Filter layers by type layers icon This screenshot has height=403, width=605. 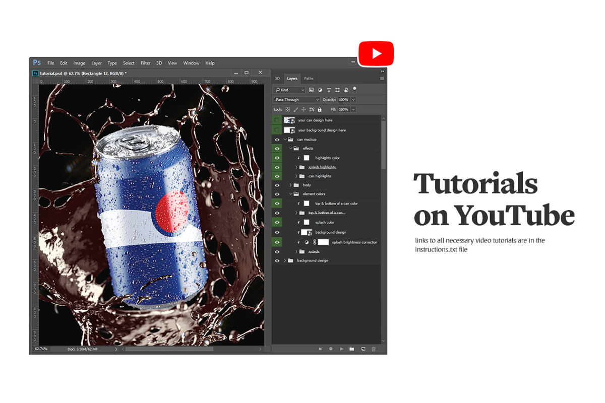[329, 90]
